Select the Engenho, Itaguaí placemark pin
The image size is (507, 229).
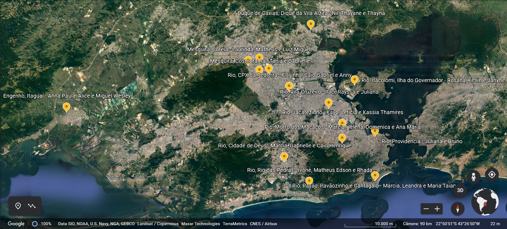click(x=66, y=107)
